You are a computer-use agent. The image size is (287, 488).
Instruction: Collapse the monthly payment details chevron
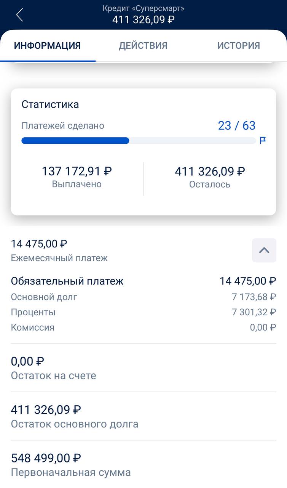point(264,250)
